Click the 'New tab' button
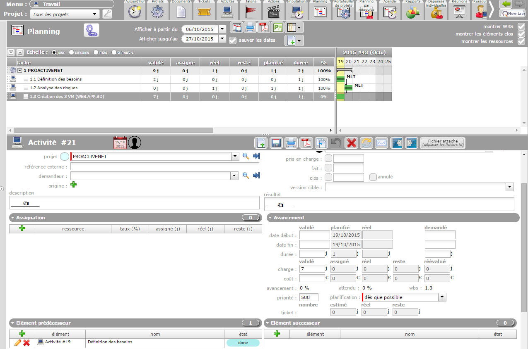Screen dimensions: 528x349 [512, 13]
